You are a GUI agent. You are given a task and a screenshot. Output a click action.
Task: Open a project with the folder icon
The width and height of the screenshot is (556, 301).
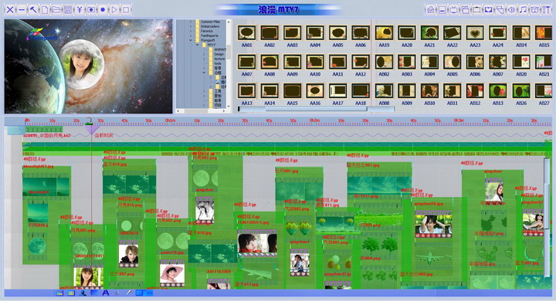(x=56, y=9)
